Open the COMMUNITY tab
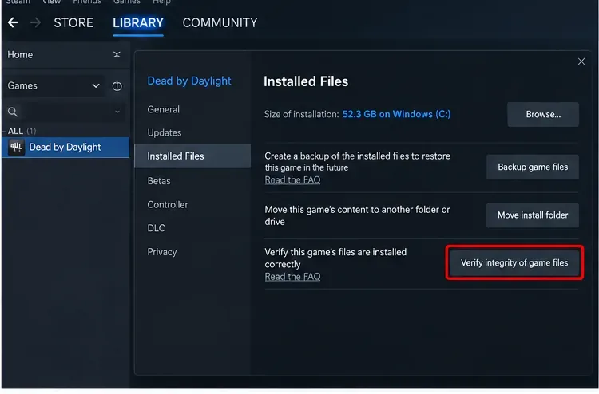The height and width of the screenshot is (394, 599). tap(220, 22)
